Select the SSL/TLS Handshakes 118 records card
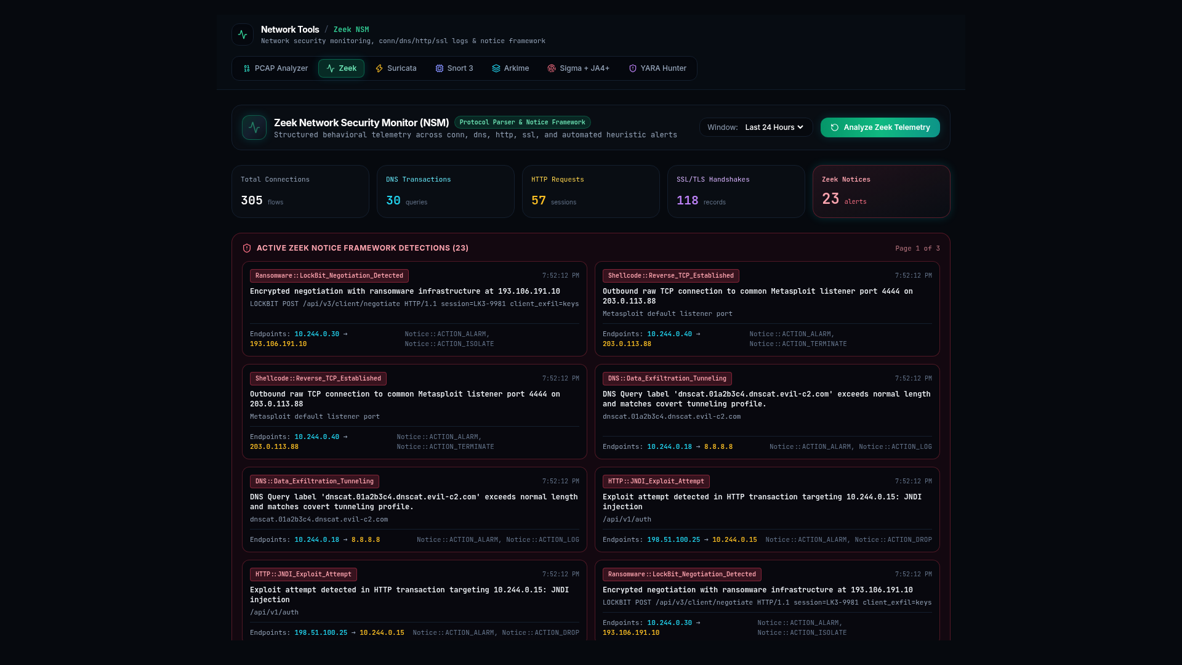 pyautogui.click(x=736, y=191)
